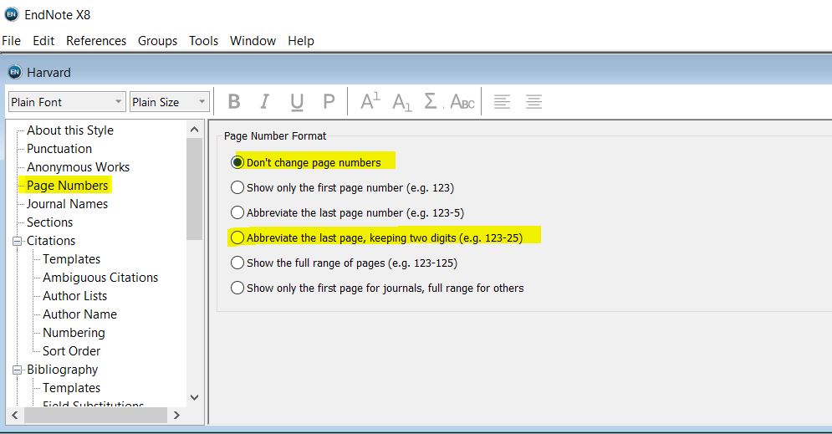Click the tree panel vertical scrollbar thumb
This screenshot has height=434, width=832.
point(194,188)
